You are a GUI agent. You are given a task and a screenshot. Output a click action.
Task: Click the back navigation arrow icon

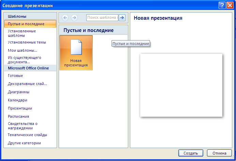[65, 18]
